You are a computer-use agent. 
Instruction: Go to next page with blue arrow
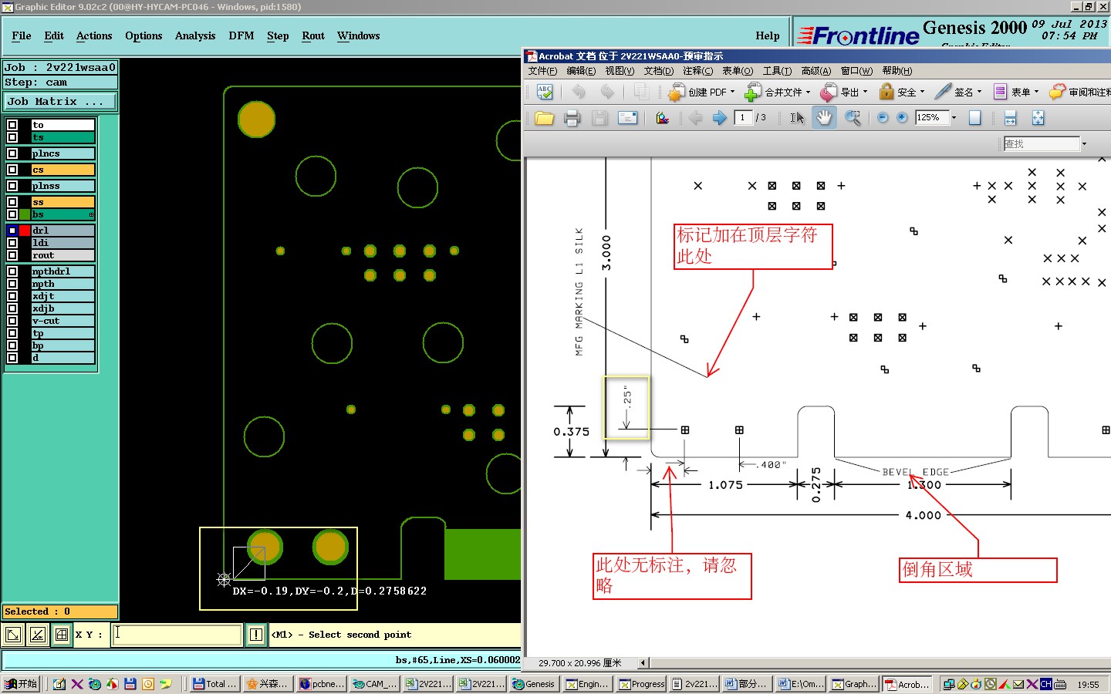coord(719,118)
